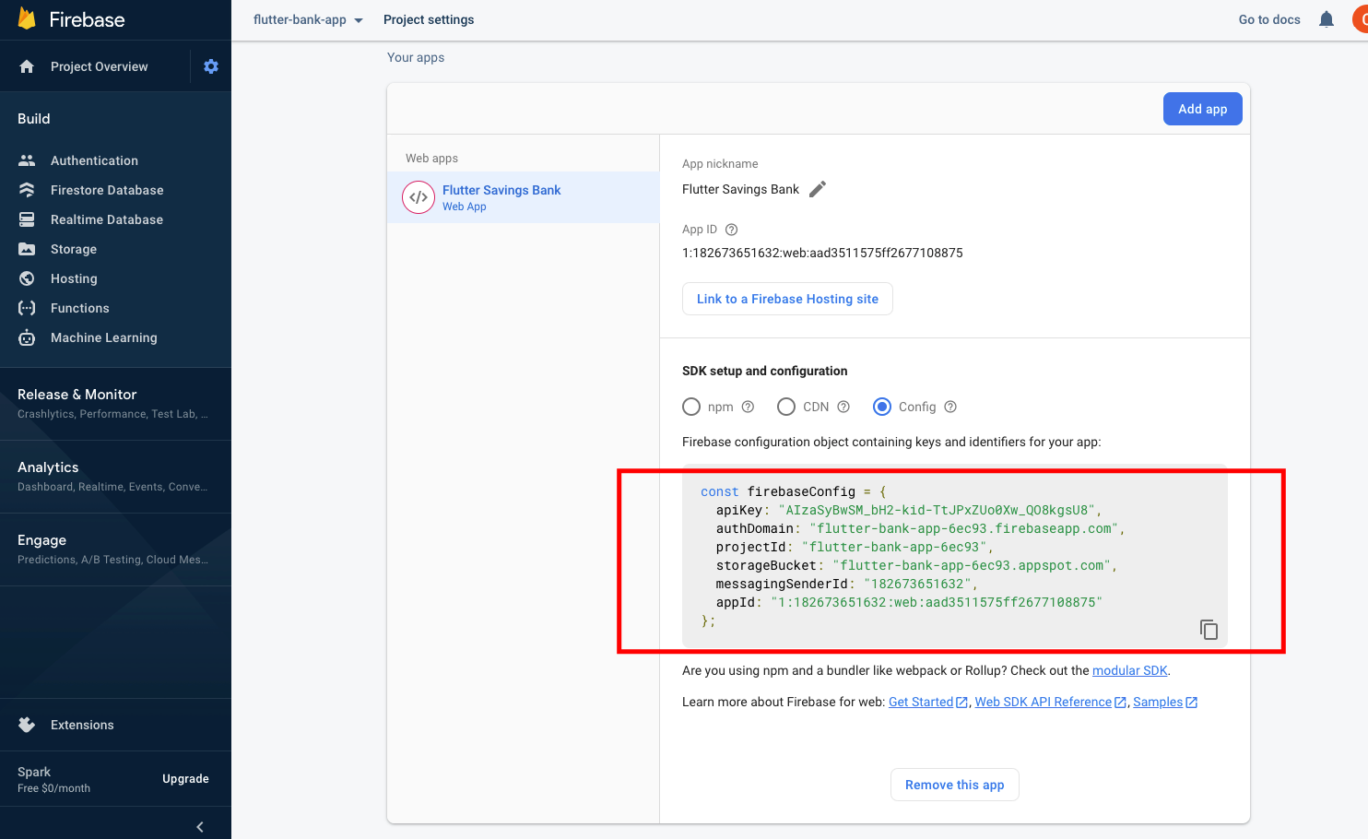Collapse the sidebar with chevron arrow

pos(200,827)
